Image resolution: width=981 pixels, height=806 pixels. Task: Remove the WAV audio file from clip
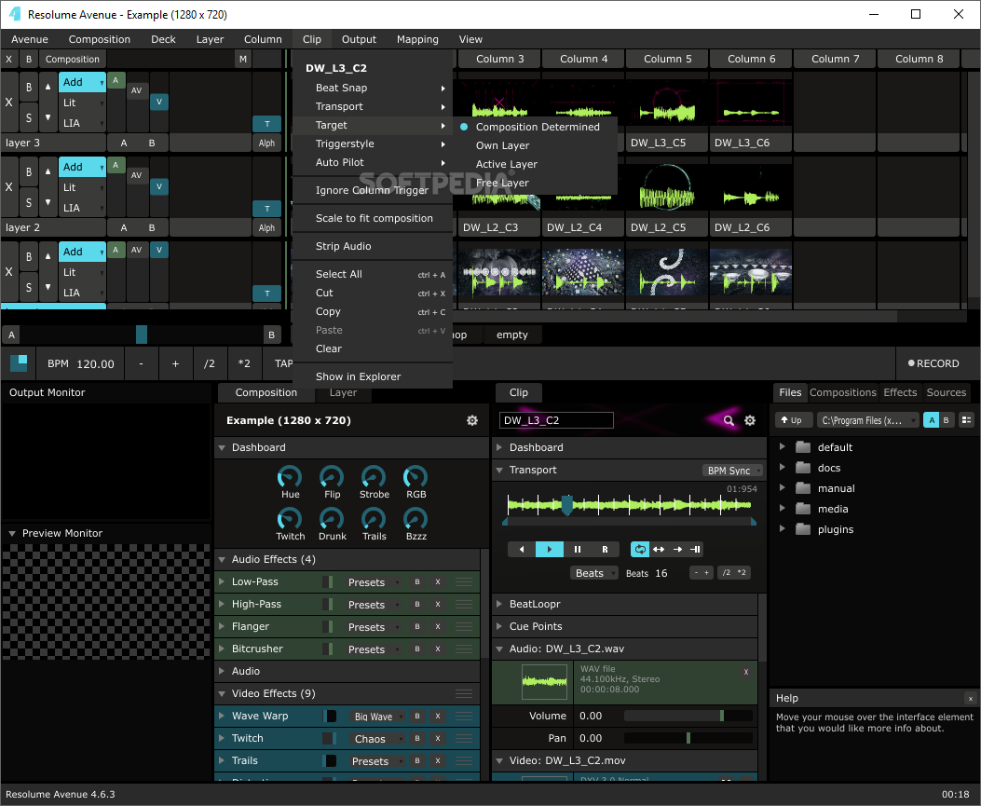(745, 672)
